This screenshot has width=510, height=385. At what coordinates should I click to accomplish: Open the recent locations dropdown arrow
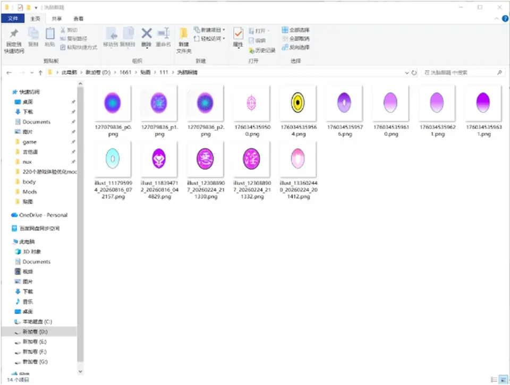pos(32,73)
